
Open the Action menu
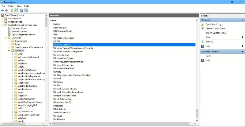pyautogui.click(x=11, y=6)
